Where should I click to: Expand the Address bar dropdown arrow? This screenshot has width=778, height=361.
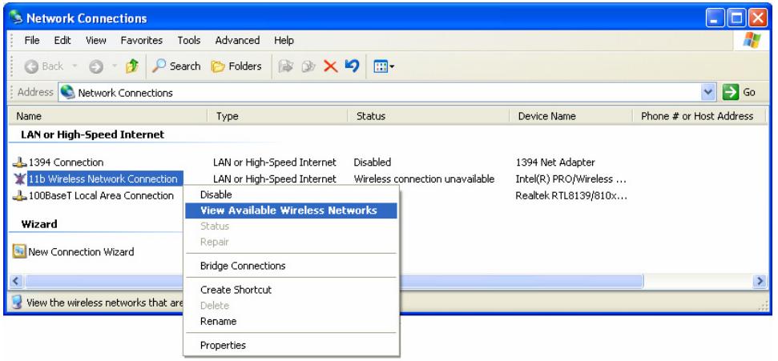click(x=708, y=92)
